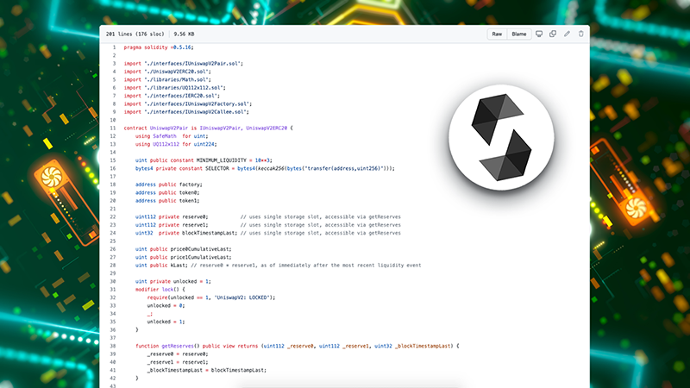Click the '9.56 KB' file size
Viewport: 690px width, 388px height.
pos(184,34)
